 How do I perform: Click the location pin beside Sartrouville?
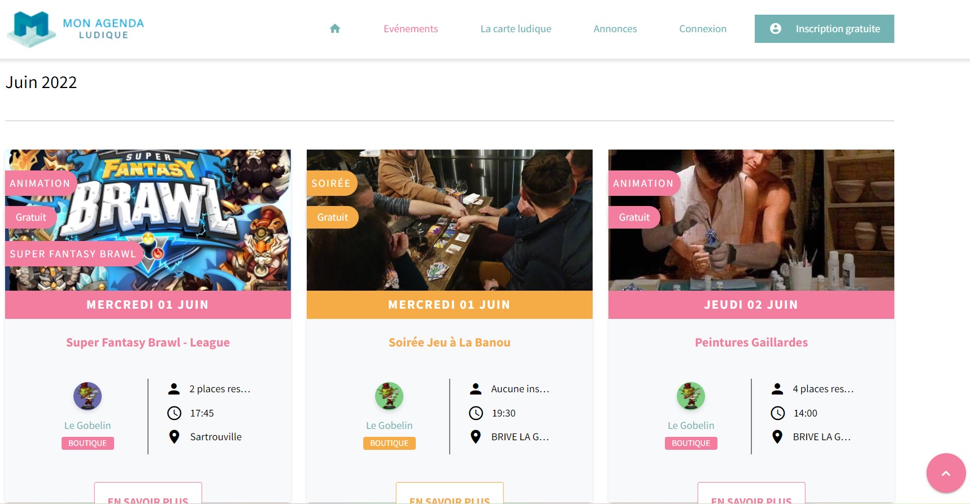pyautogui.click(x=174, y=437)
